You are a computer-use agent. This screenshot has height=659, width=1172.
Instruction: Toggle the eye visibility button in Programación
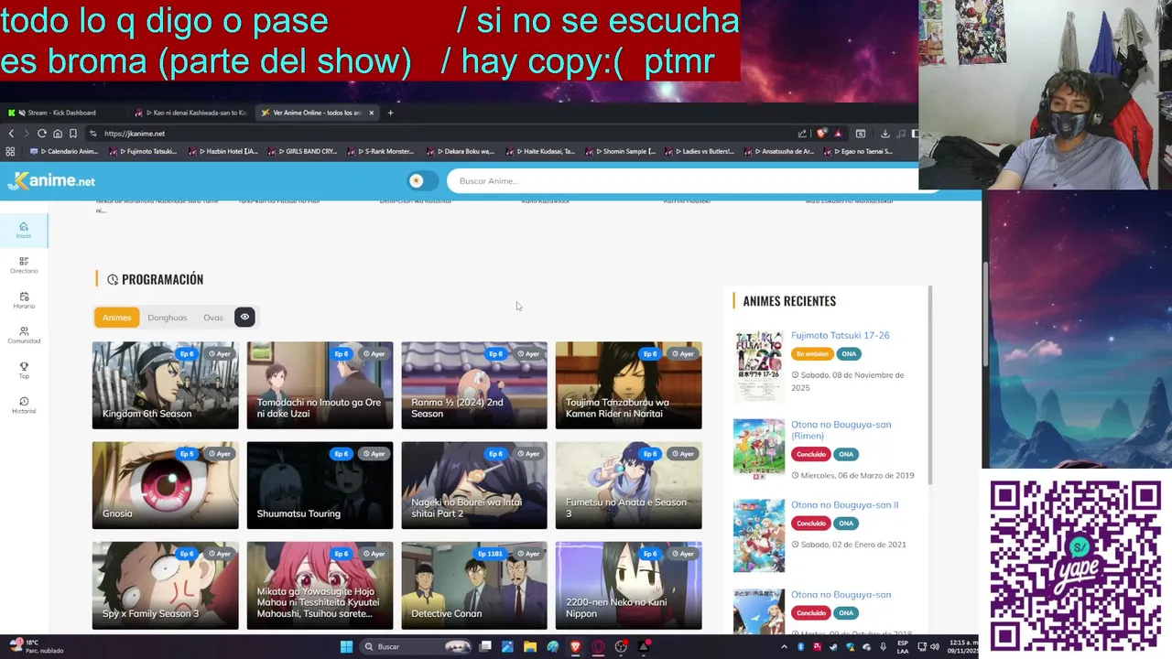coord(244,317)
